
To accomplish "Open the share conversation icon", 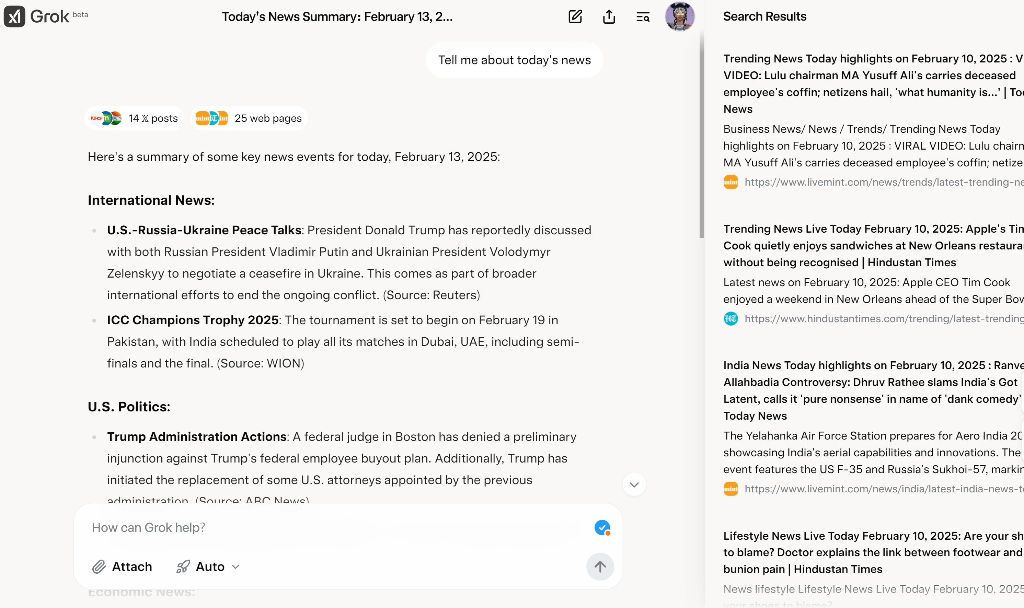I will tap(609, 16).
